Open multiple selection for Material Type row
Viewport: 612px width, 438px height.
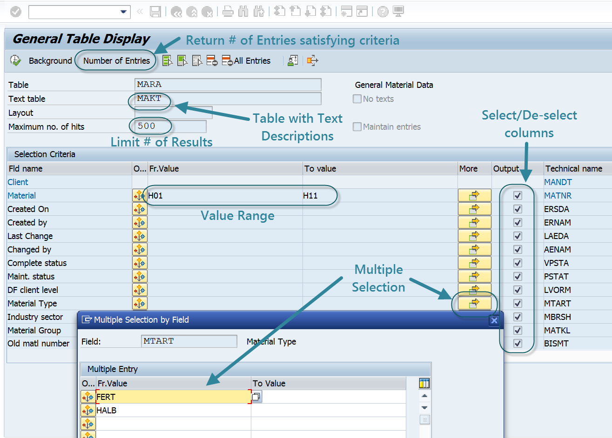pos(474,304)
